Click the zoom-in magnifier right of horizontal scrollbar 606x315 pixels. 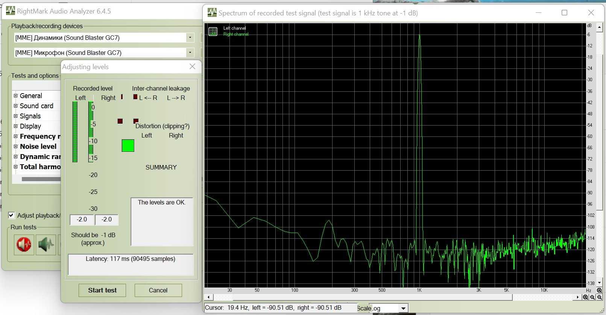pos(586,297)
